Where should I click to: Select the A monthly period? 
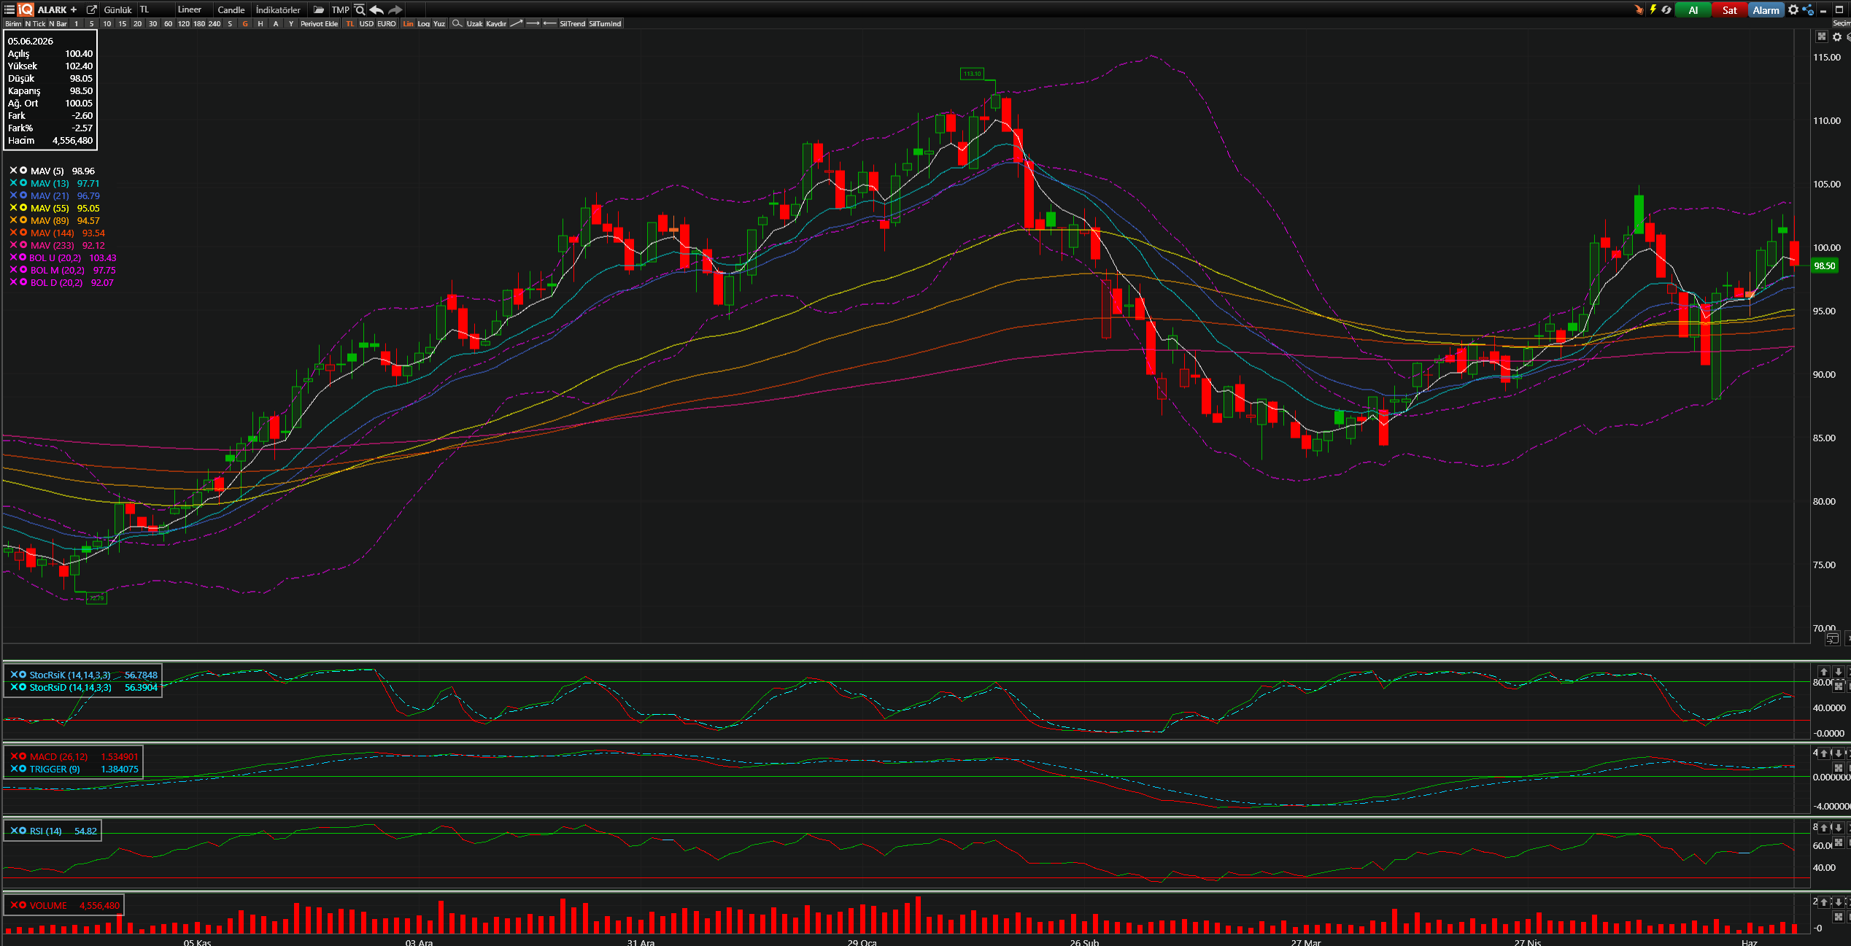(x=276, y=23)
